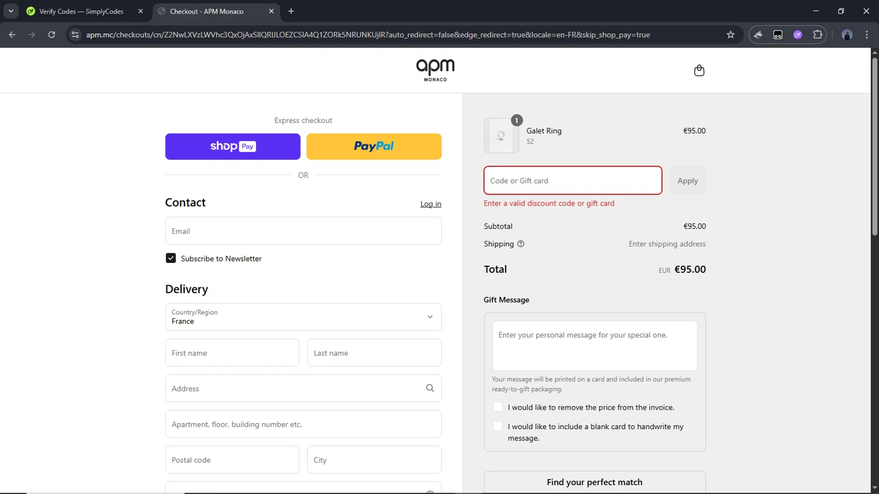Focus the City input field
The image size is (879, 494).
[374, 459]
